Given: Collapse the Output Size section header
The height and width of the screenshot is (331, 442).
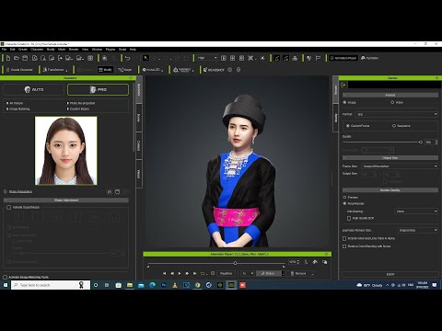Looking at the screenshot, I should [390, 158].
